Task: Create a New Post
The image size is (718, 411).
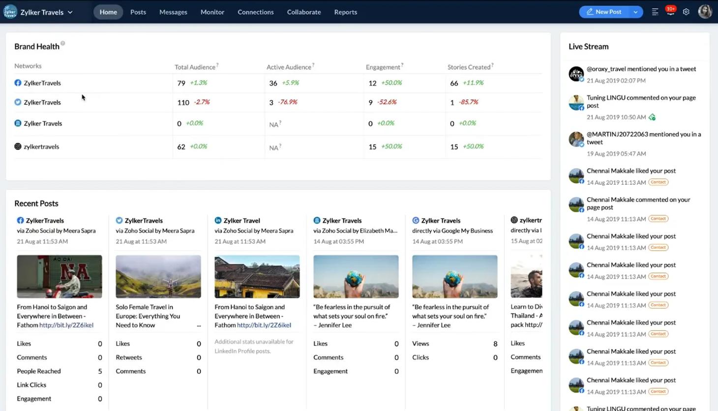Action: tap(604, 12)
